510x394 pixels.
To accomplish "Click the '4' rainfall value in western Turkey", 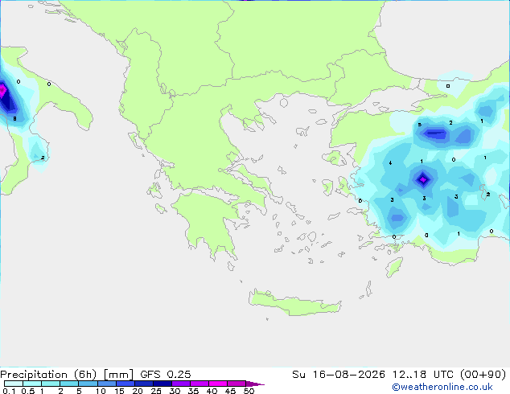I will [390, 163].
